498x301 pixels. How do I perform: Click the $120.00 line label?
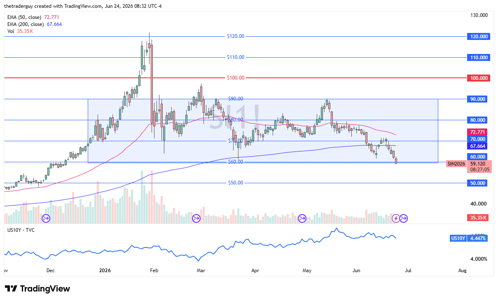point(236,36)
